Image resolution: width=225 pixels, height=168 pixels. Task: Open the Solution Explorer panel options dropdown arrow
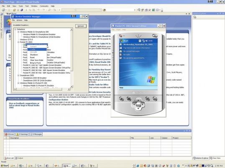coord(218,14)
